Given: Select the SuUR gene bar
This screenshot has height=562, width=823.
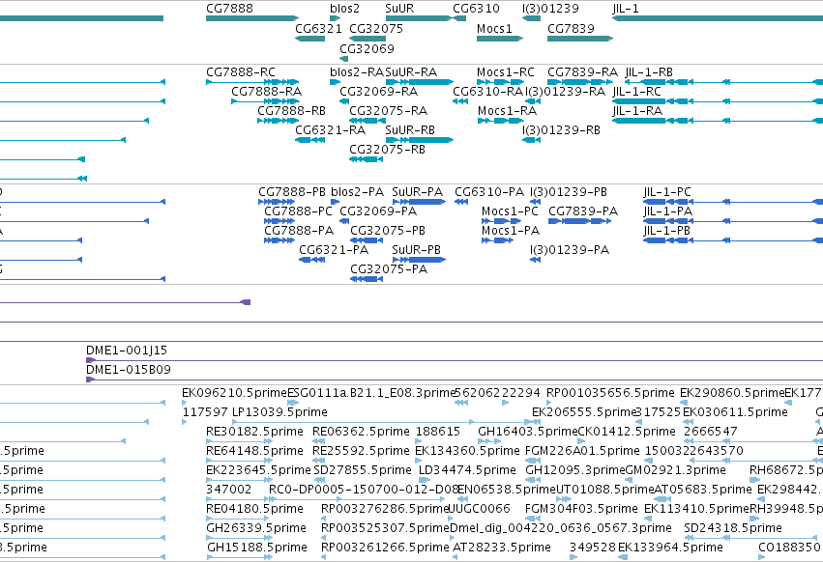Looking at the screenshot, I should 419,18.
